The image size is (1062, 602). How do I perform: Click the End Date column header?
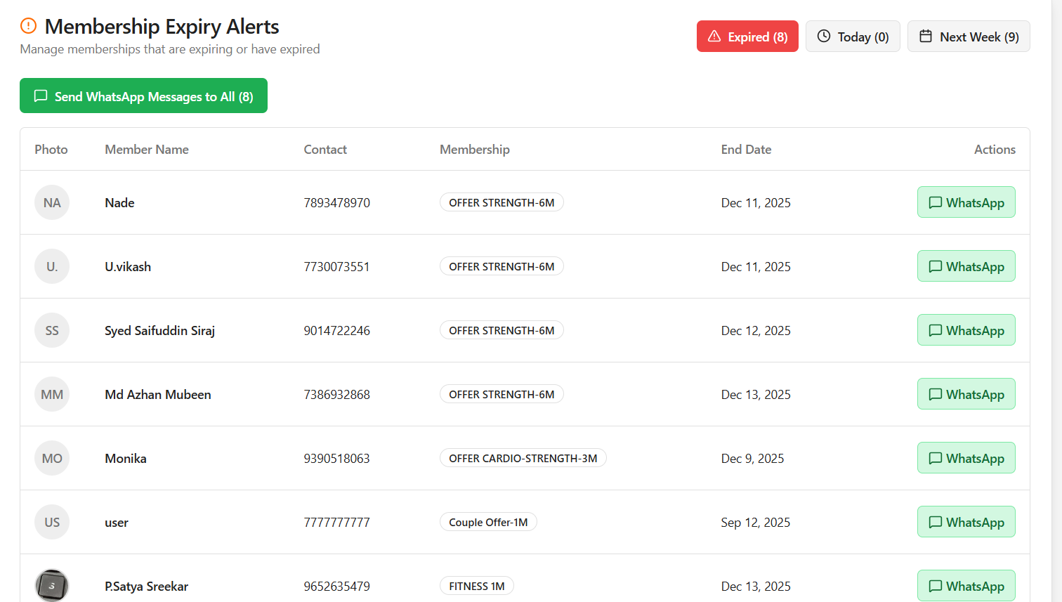click(746, 149)
